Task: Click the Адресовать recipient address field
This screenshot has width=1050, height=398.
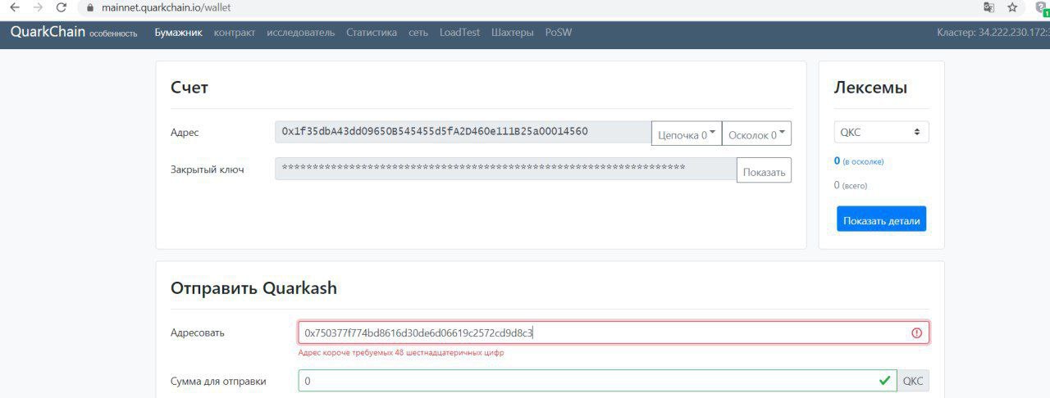Action: coord(614,332)
